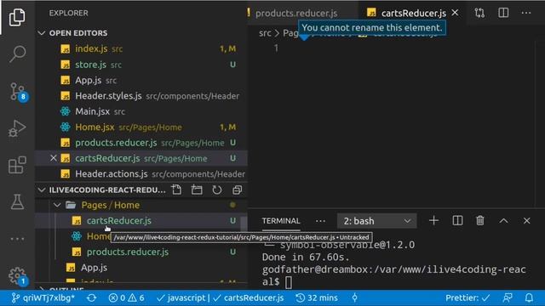Open More Actions menu in editor toolbar
Image resolution: width=545 pixels, height=306 pixels.
[x=526, y=13]
